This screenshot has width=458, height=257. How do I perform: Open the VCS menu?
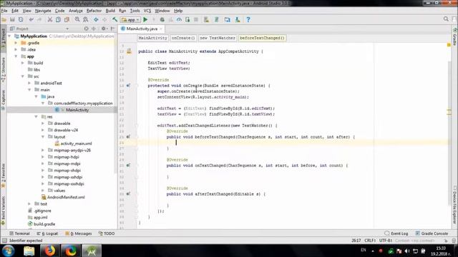pyautogui.click(x=147, y=11)
